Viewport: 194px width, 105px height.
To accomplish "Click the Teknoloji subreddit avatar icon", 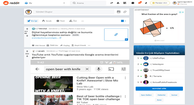I will click(x=34, y=29).
